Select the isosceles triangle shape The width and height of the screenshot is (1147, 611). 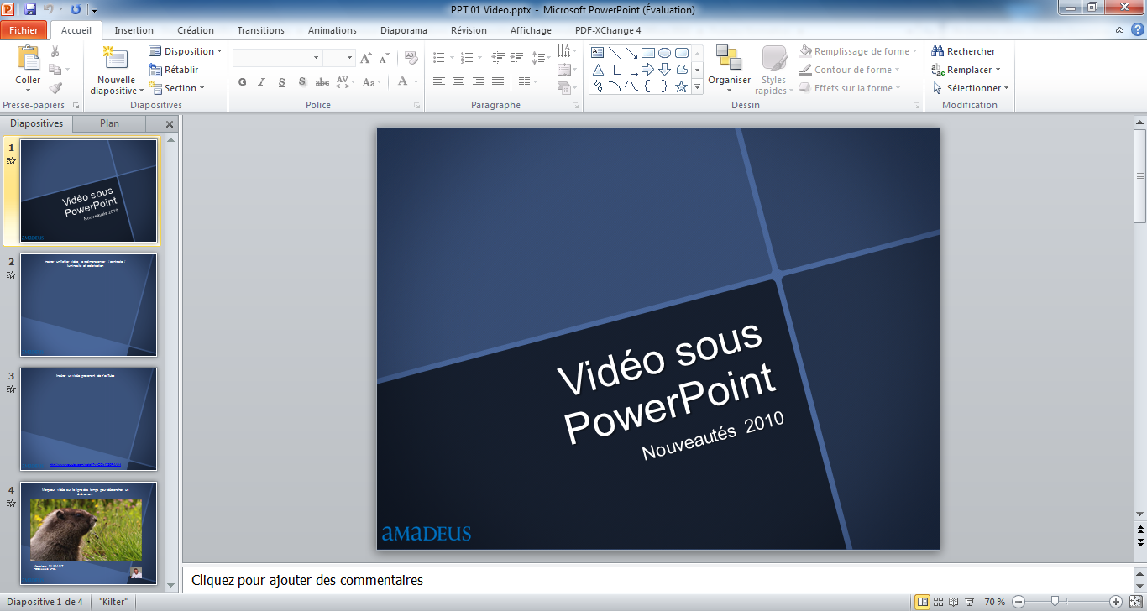598,69
